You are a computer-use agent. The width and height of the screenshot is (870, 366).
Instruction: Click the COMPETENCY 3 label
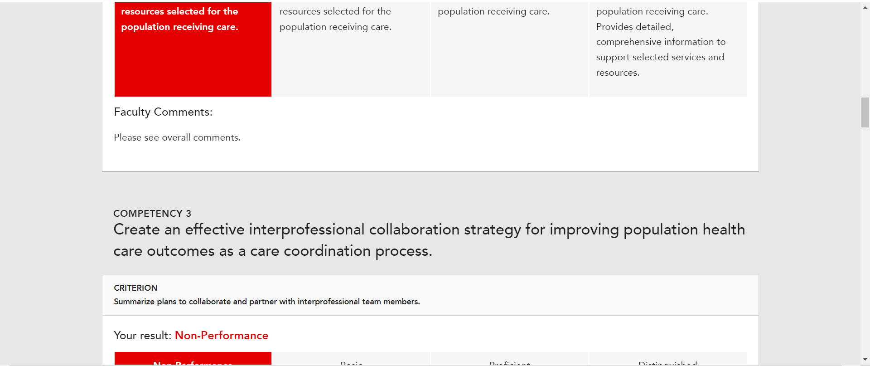point(152,214)
